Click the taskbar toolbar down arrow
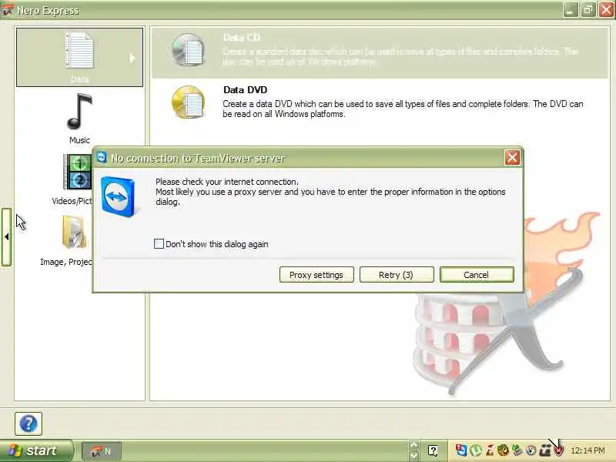 click(x=413, y=456)
